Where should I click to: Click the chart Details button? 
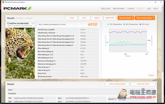click(x=151, y=76)
